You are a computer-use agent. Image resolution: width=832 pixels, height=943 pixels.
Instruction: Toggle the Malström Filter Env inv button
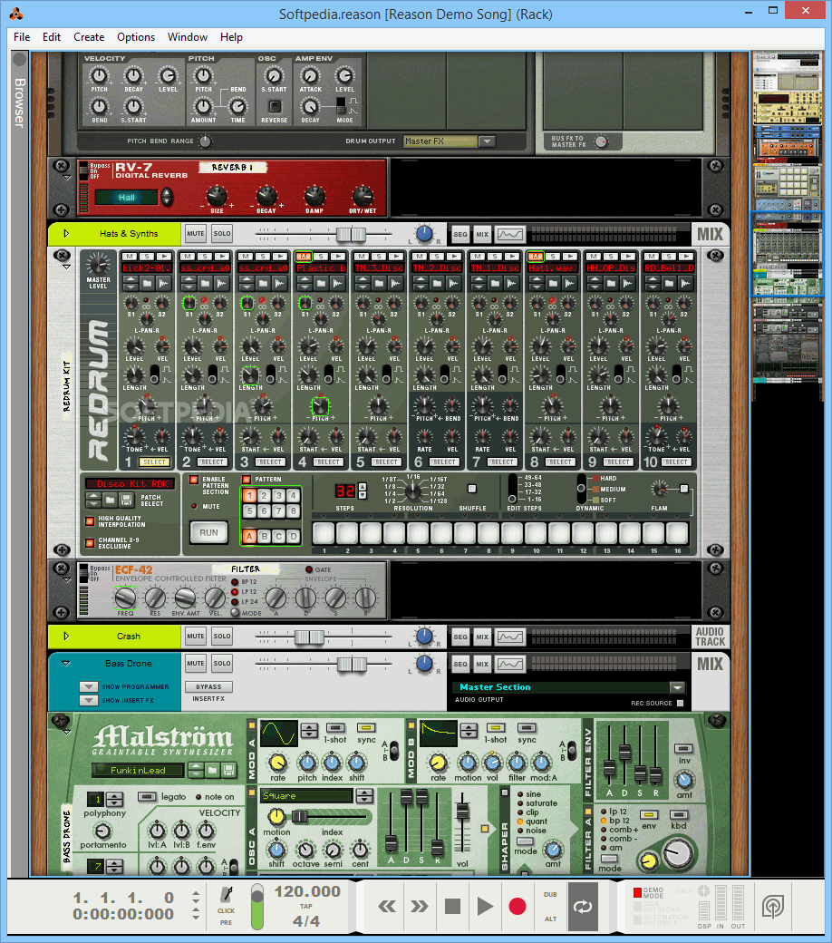click(x=683, y=748)
